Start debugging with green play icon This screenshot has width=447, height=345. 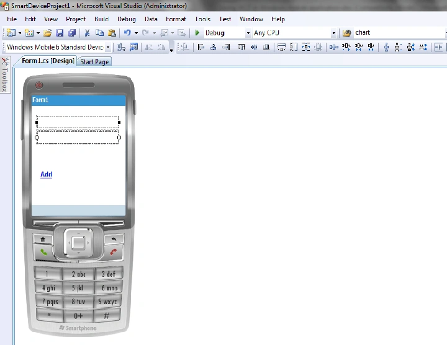[x=197, y=33]
